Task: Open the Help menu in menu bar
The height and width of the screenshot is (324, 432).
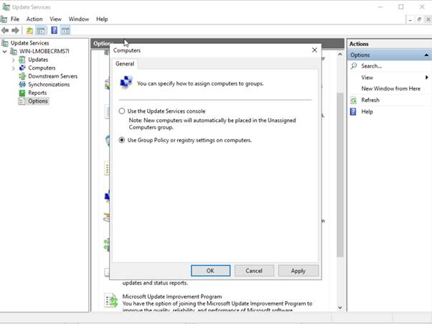Action: pos(102,19)
